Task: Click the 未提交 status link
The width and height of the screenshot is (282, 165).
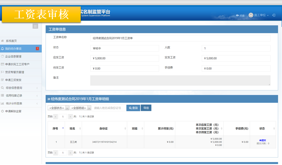Action: (x=263, y=140)
